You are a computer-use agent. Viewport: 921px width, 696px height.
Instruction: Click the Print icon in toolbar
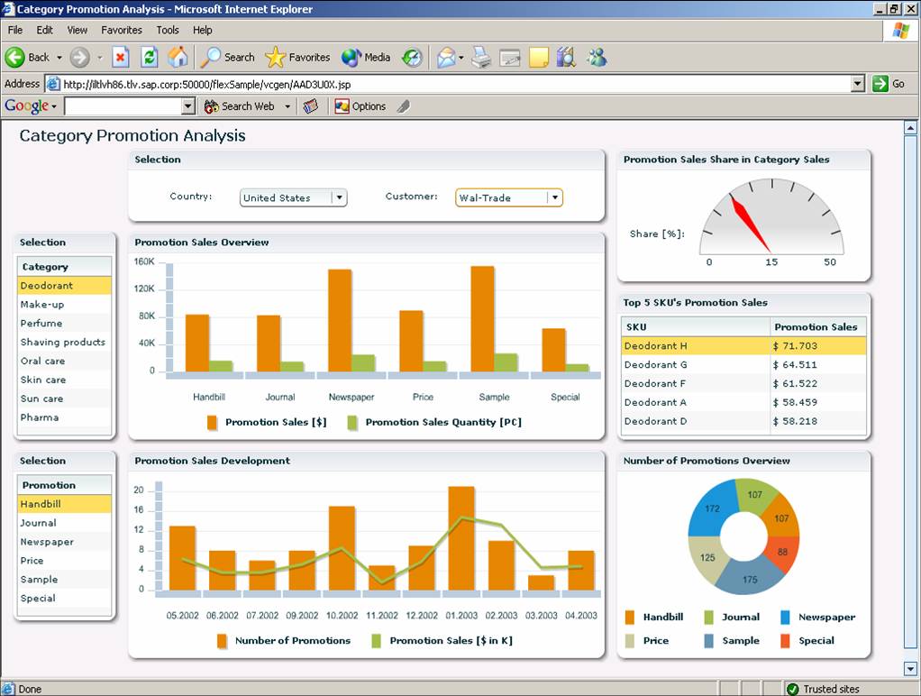pos(481,57)
